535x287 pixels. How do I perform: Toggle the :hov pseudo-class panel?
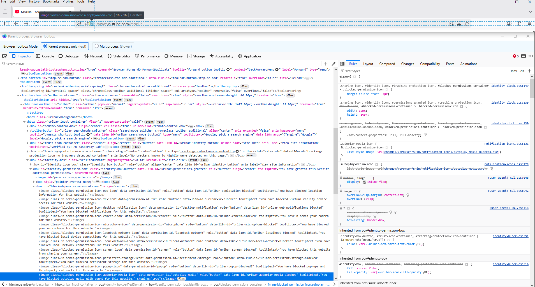coord(514,71)
